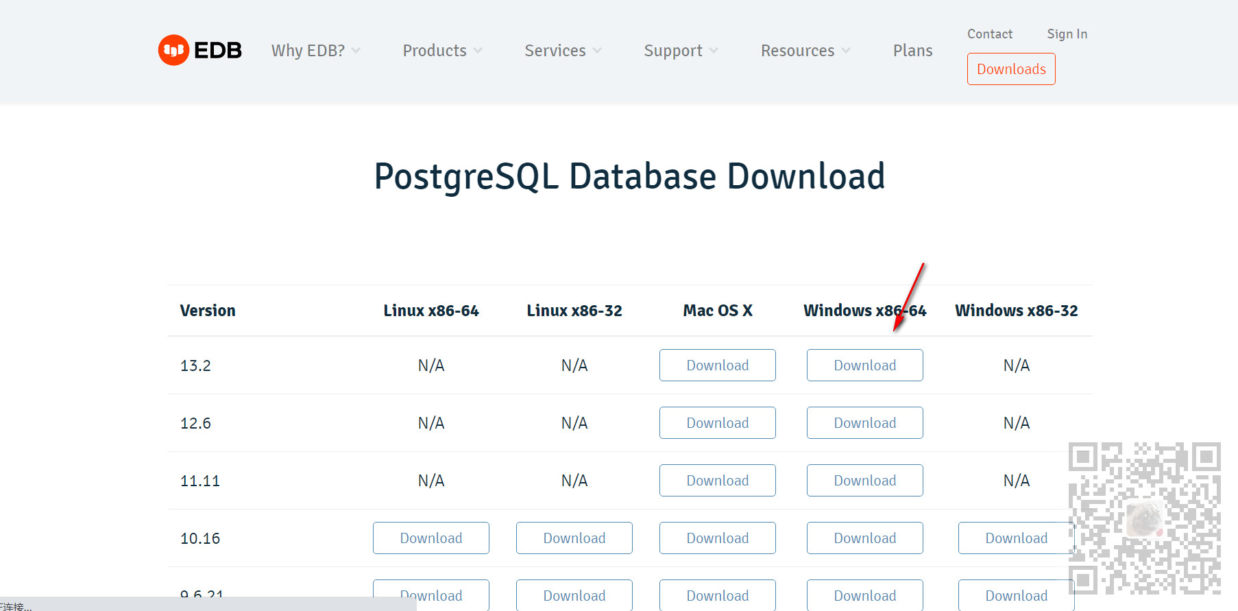Click N/A in 13.2 Linux x86-64 cell
The image size is (1238, 611).
point(431,366)
